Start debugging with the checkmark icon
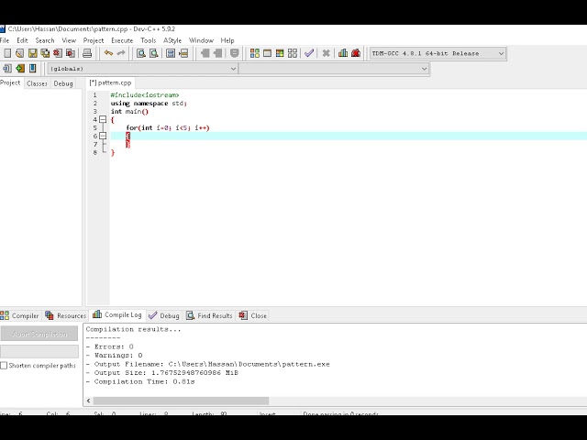Image resolution: width=587 pixels, height=440 pixels. 309,53
